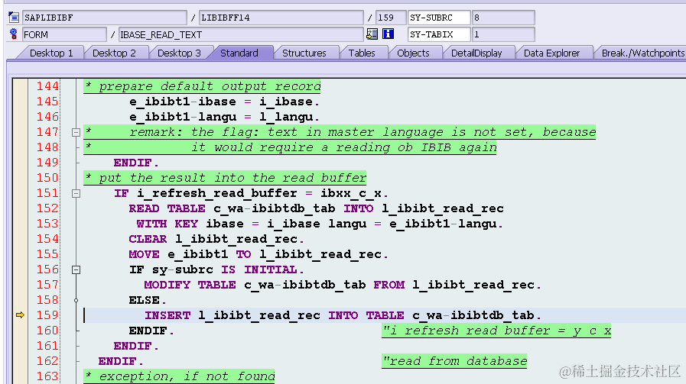Click the MOVE e_ibibt1 TO statement
The width and height of the screenshot is (686, 384).
tap(258, 254)
